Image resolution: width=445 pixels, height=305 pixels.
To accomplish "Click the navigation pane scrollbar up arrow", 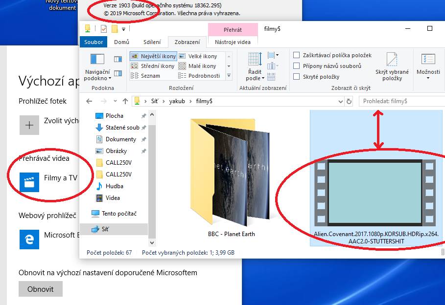I will tap(152, 114).
